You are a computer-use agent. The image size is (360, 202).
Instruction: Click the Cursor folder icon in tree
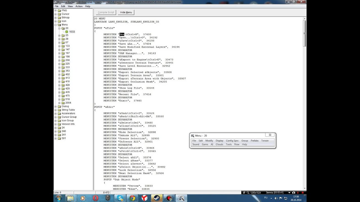[59, 14]
